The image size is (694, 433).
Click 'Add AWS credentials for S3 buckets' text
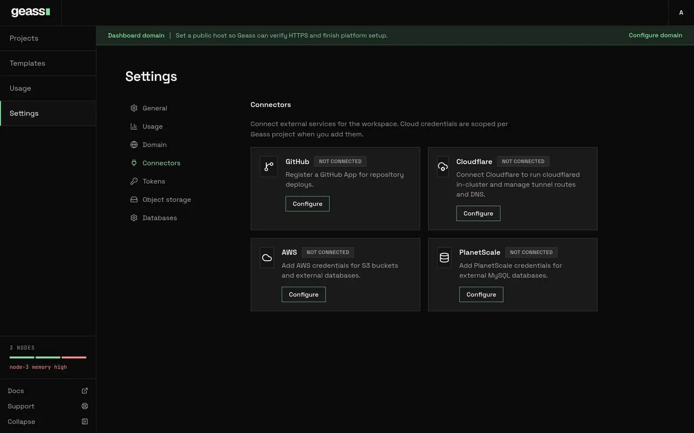[340, 271]
